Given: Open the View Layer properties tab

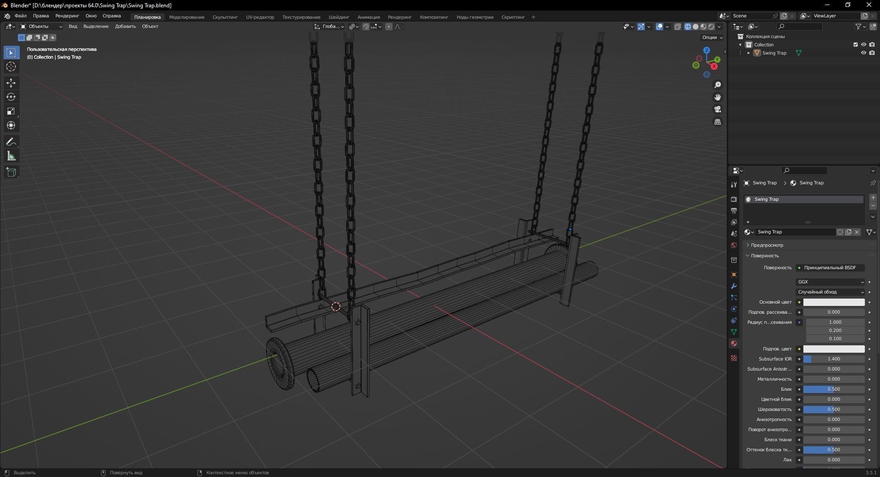Looking at the screenshot, I should [734, 222].
